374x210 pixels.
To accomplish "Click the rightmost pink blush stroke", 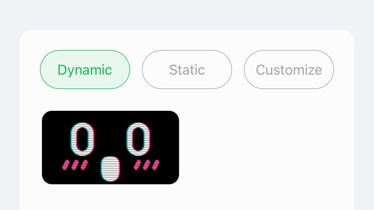I will pos(155,165).
